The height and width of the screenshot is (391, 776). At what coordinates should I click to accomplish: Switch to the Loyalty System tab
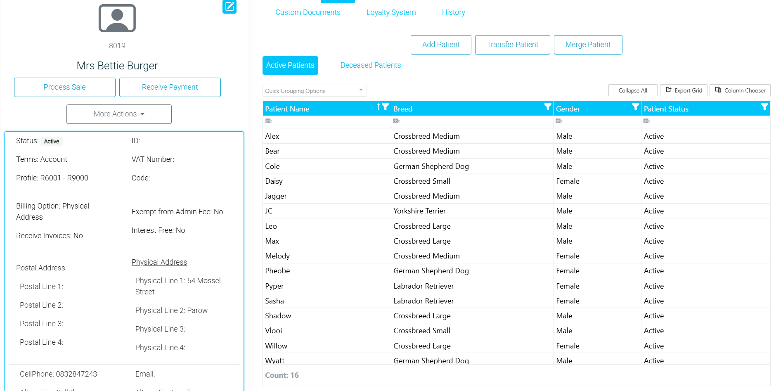[x=391, y=12]
